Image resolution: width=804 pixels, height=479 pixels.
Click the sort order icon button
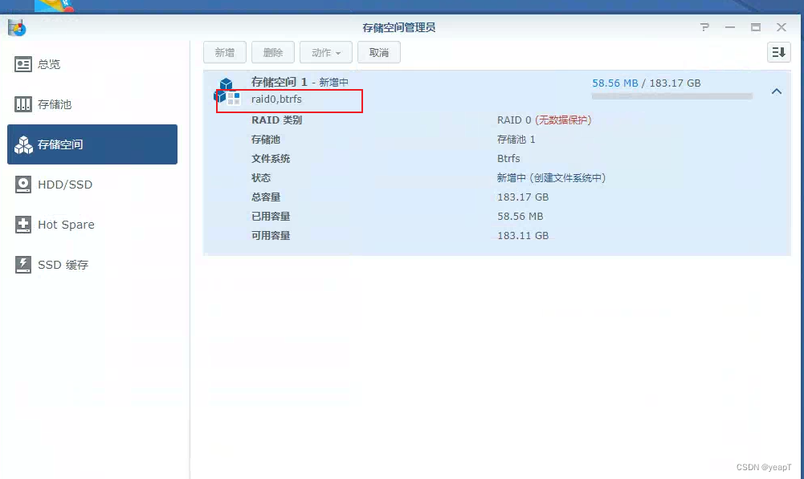click(778, 52)
